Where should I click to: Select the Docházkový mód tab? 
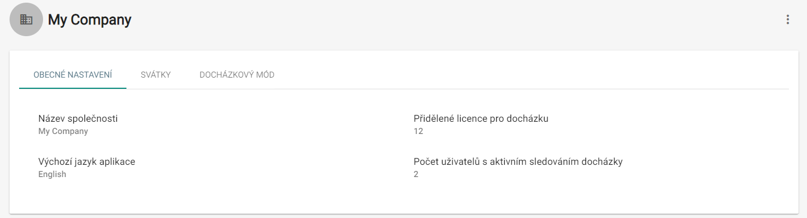(237, 75)
